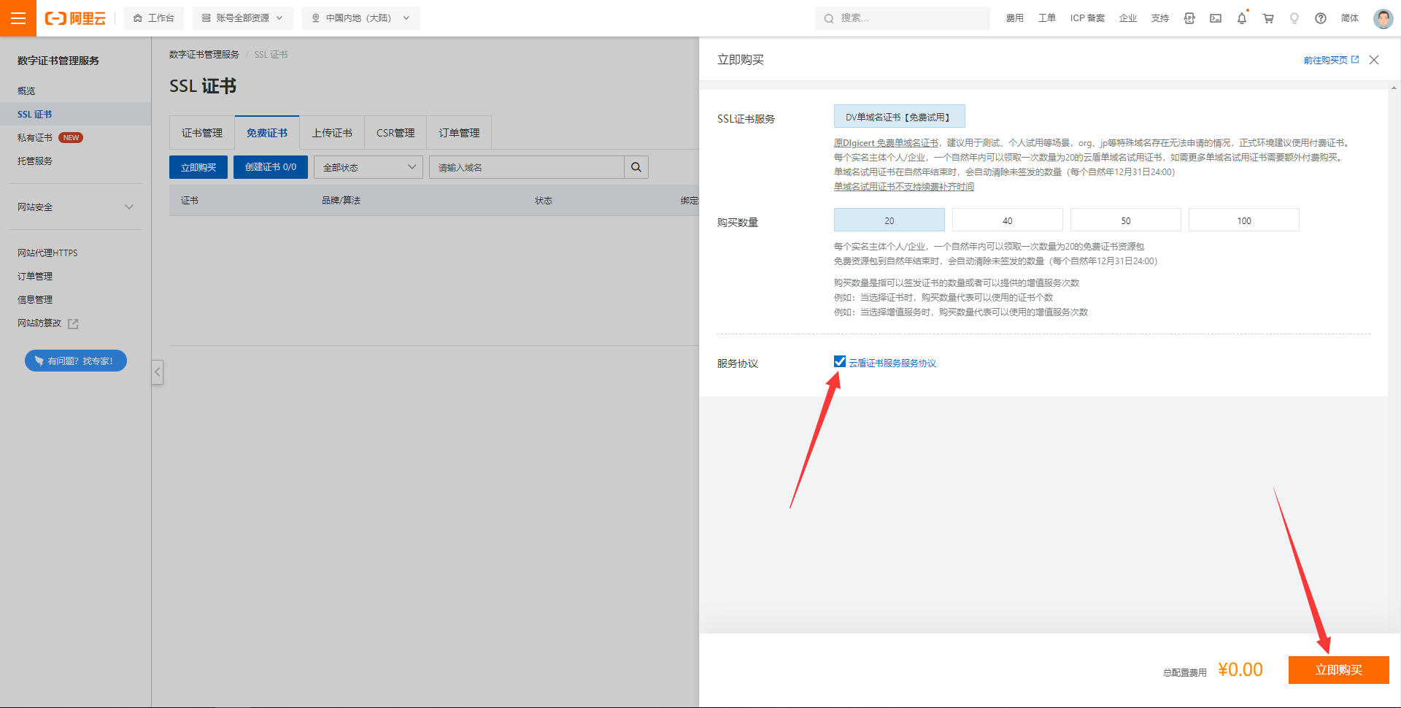
Task: Click the 创建证书 0/0 button
Action: tap(271, 167)
